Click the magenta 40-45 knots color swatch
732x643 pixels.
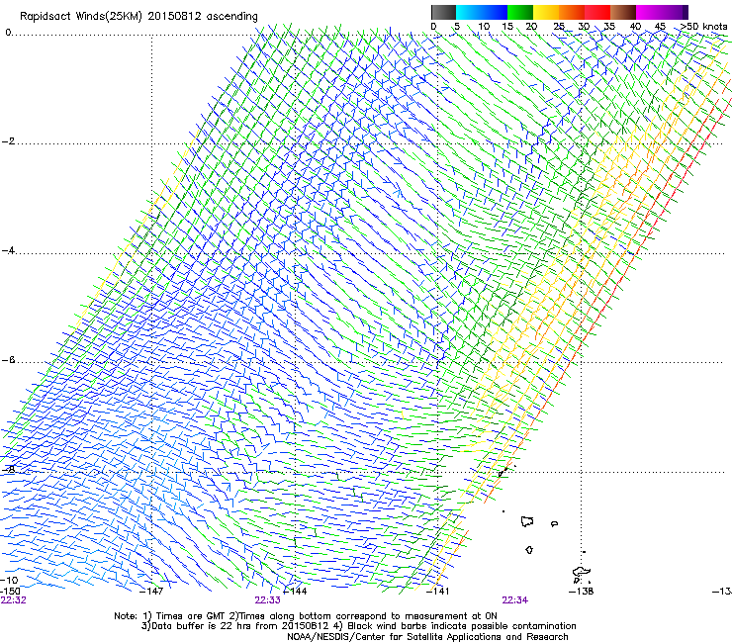(649, 12)
